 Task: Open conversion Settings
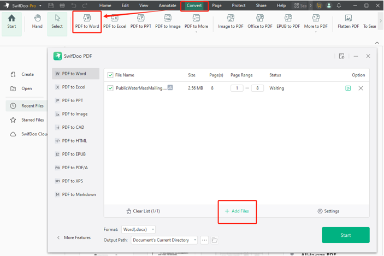(x=328, y=211)
